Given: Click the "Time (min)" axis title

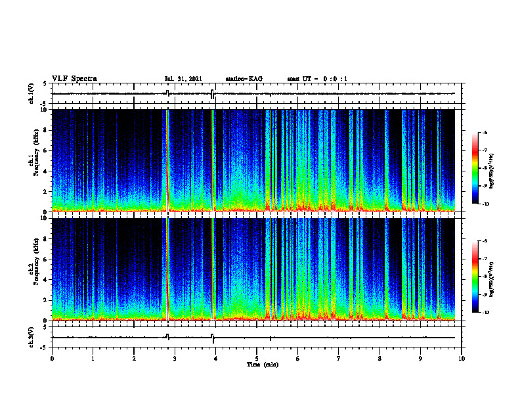Looking at the screenshot, I should tap(263, 365).
